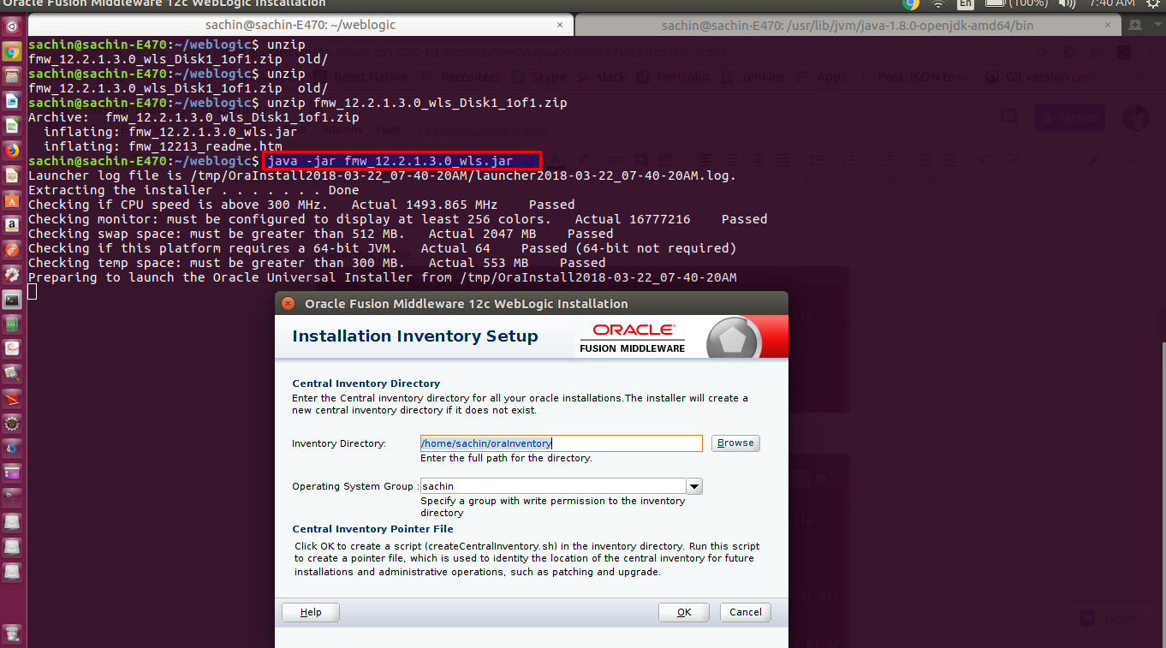1166x648 pixels.
Task: Open the En keyboard layout indicator
Action: (x=966, y=4)
